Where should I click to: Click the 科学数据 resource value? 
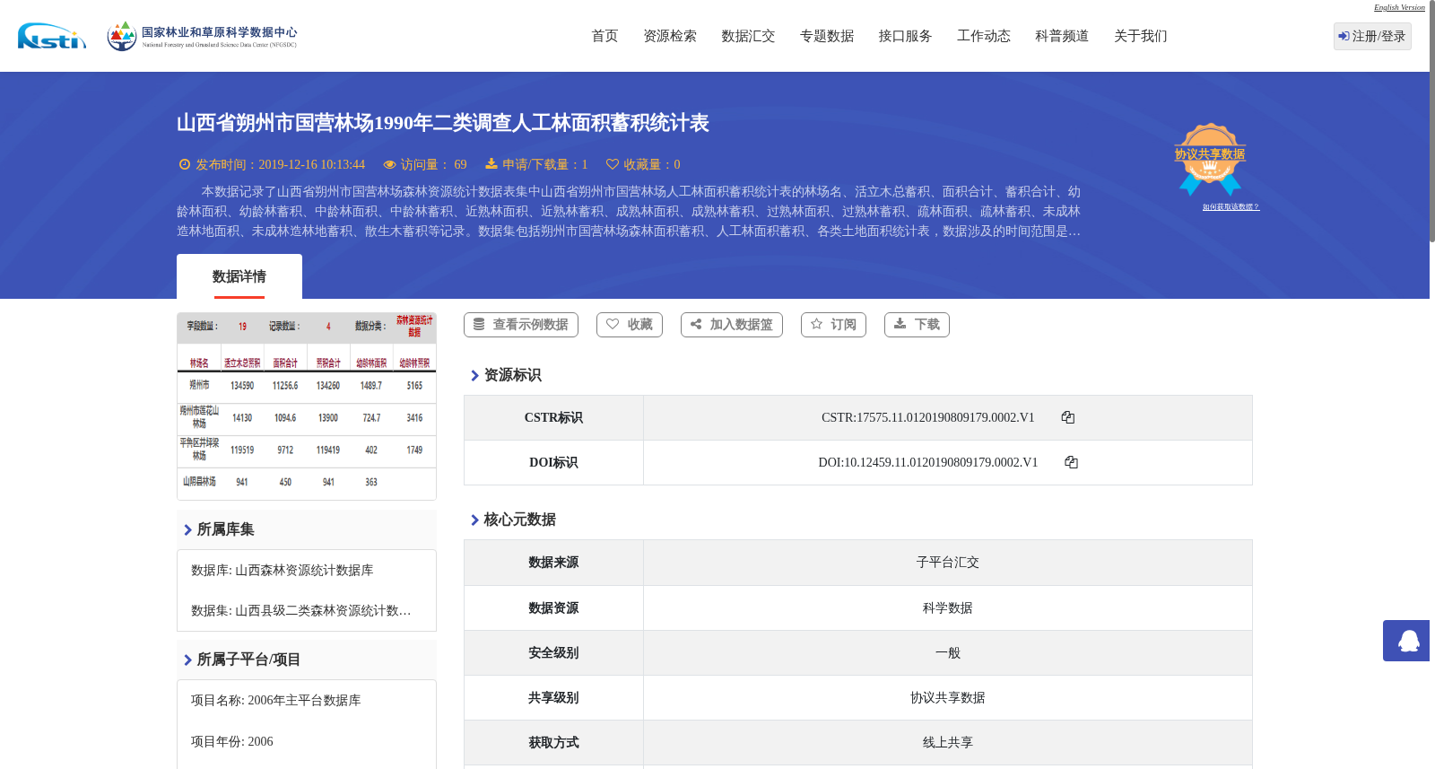click(x=948, y=608)
